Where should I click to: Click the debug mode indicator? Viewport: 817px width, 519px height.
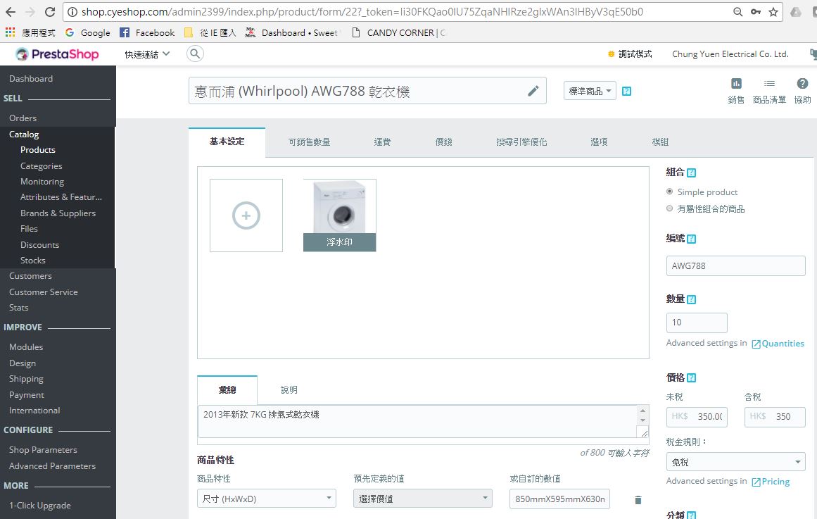tap(629, 54)
